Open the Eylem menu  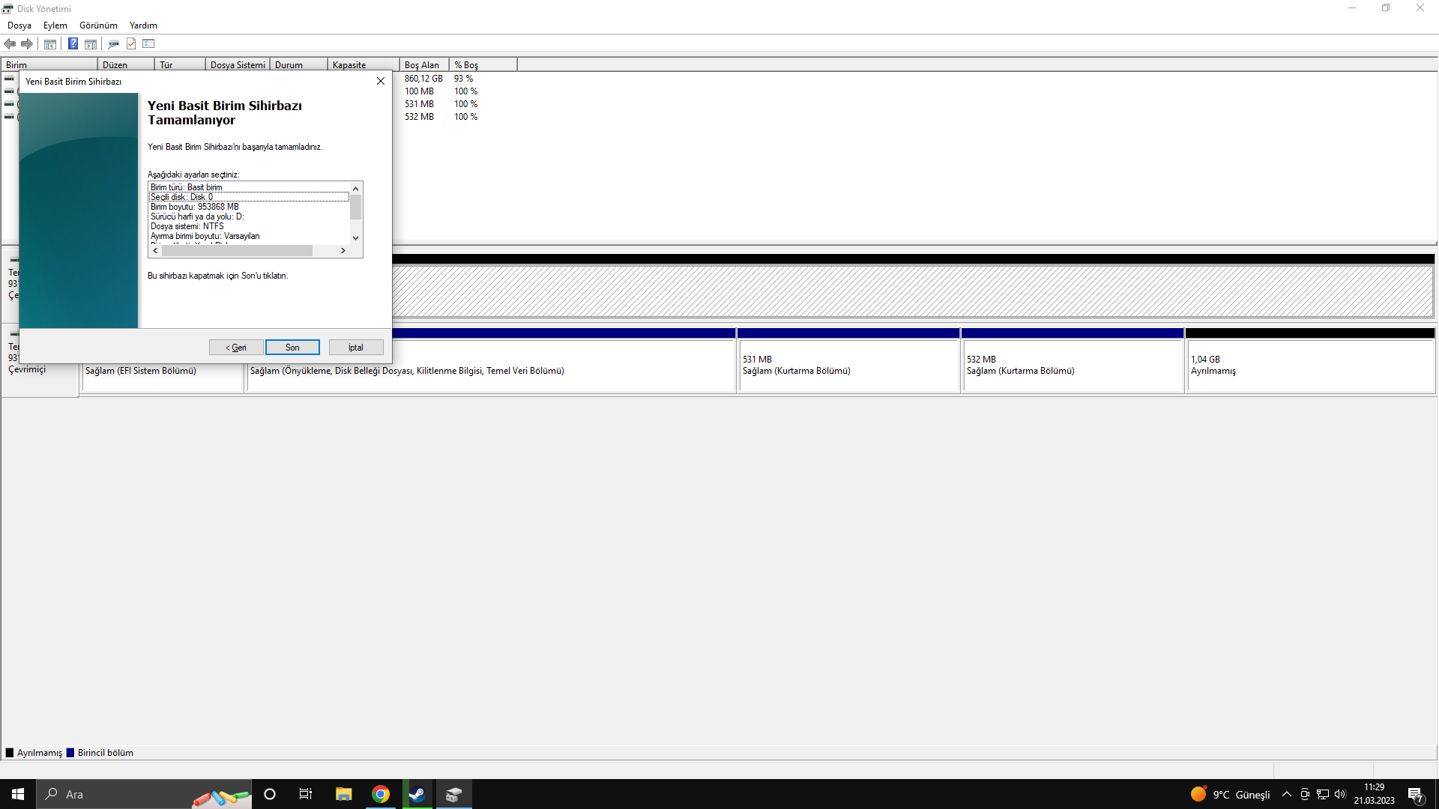pos(55,25)
